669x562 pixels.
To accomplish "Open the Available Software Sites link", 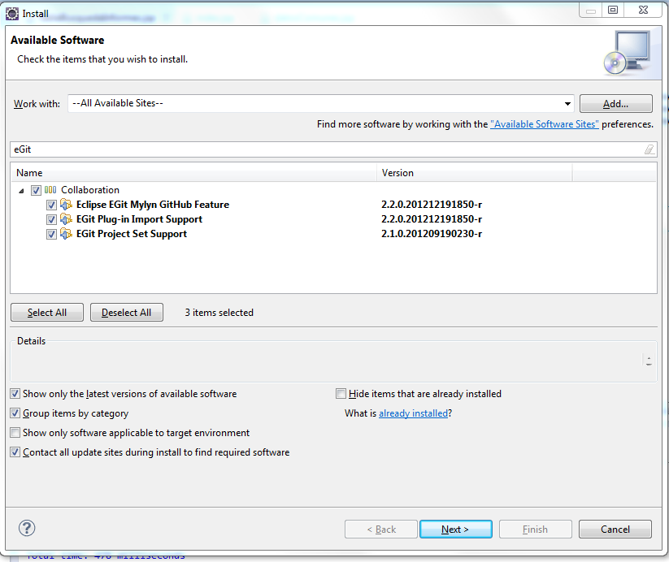I will 544,124.
